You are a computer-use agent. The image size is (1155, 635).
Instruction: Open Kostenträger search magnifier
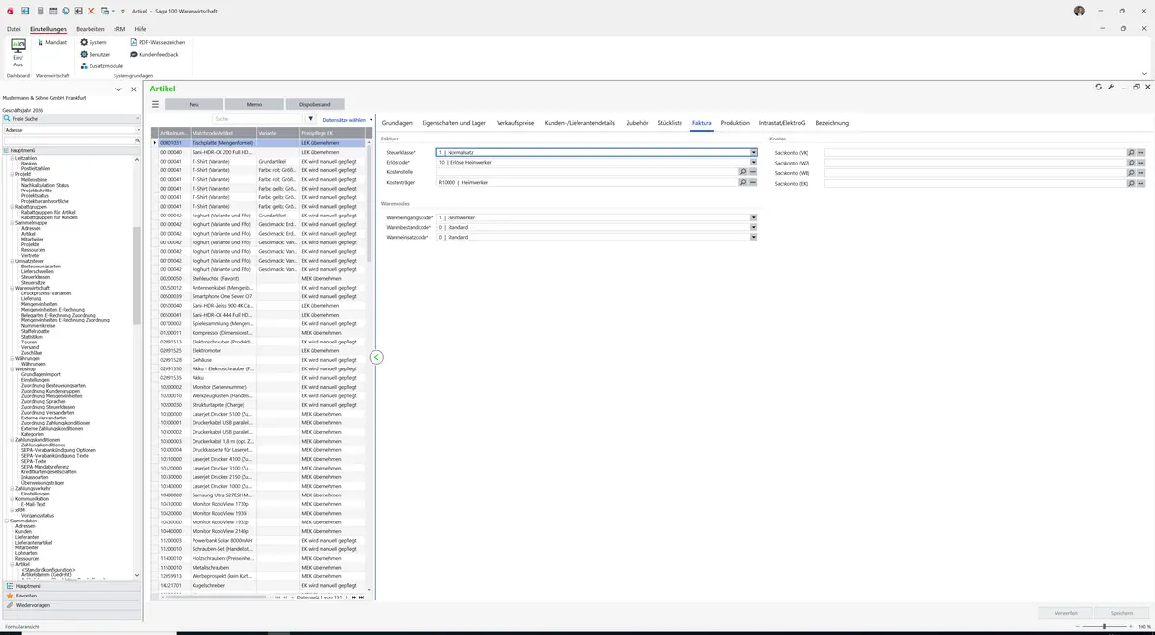(742, 182)
